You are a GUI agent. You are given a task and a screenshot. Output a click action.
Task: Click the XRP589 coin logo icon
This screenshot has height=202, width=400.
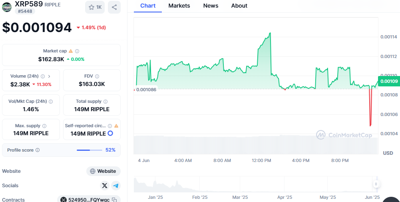tap(7, 7)
